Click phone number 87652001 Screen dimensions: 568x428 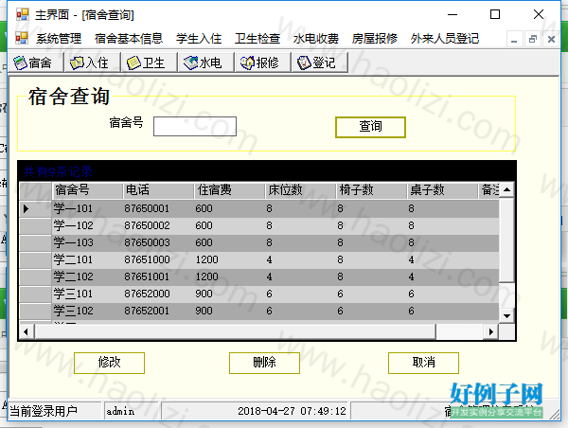coord(147,311)
